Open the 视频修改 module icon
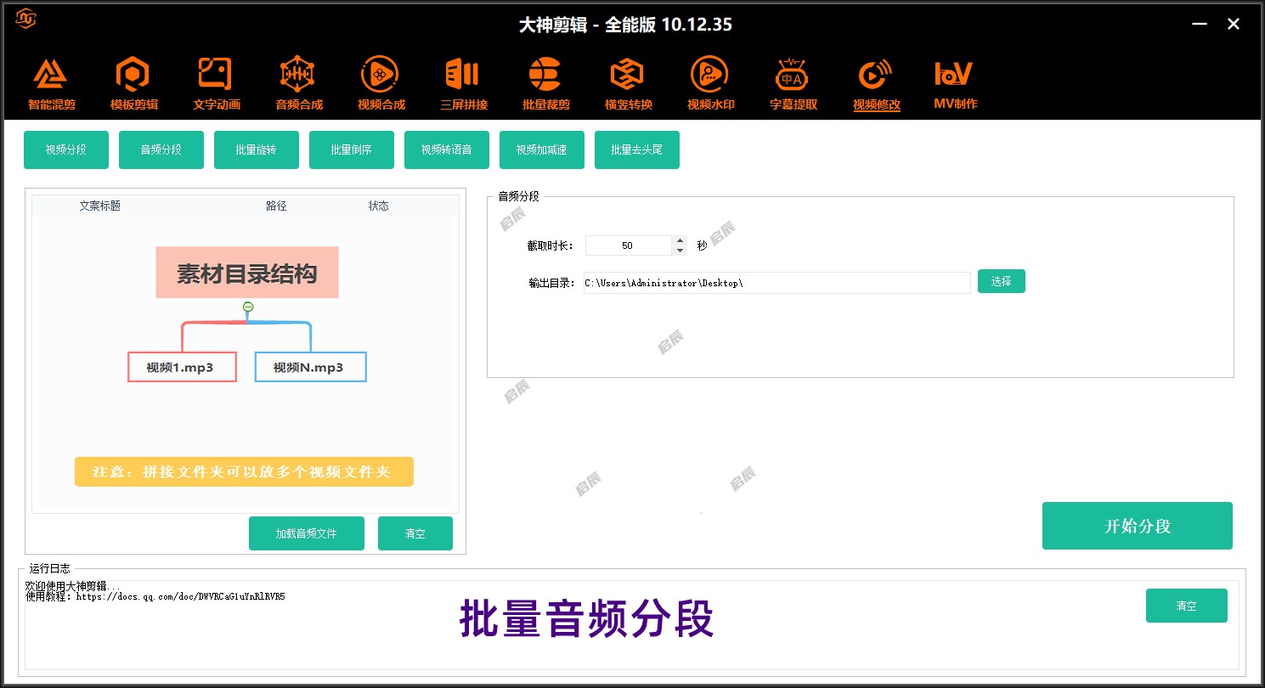Image resolution: width=1265 pixels, height=688 pixels. point(876,84)
